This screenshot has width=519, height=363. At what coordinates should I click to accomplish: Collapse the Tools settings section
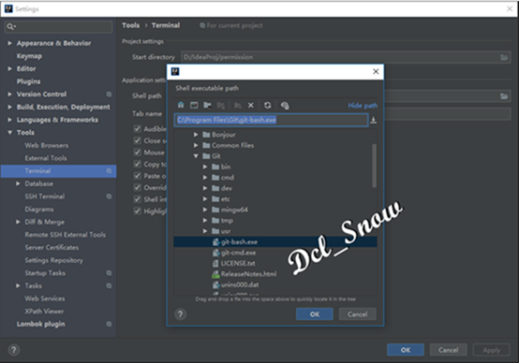pos(10,132)
